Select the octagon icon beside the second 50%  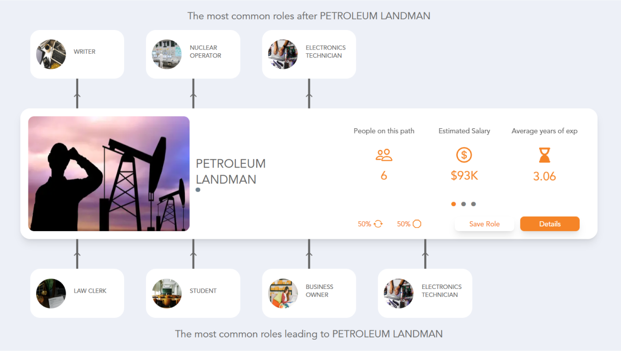click(x=416, y=223)
